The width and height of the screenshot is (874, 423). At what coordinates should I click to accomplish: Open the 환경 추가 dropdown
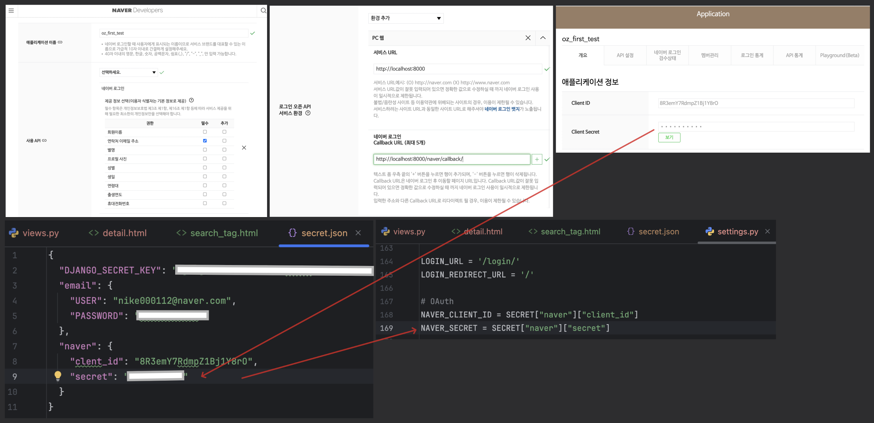406,18
